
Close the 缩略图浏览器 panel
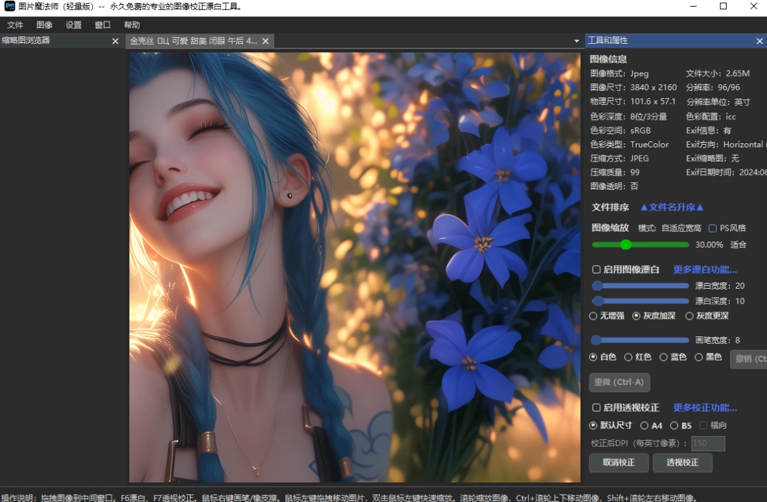pyautogui.click(x=115, y=41)
